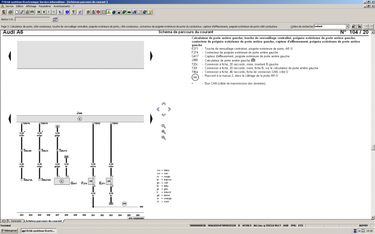Click the blank new document icon
This screenshot has height=234, width=375.
pyautogui.click(x=17, y=12)
